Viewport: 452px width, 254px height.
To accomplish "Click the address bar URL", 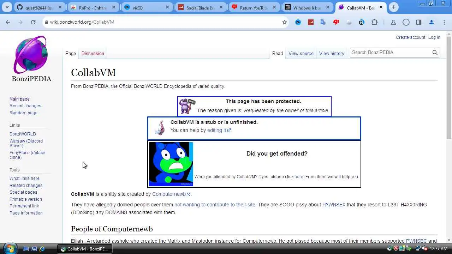I will pyautogui.click(x=82, y=22).
